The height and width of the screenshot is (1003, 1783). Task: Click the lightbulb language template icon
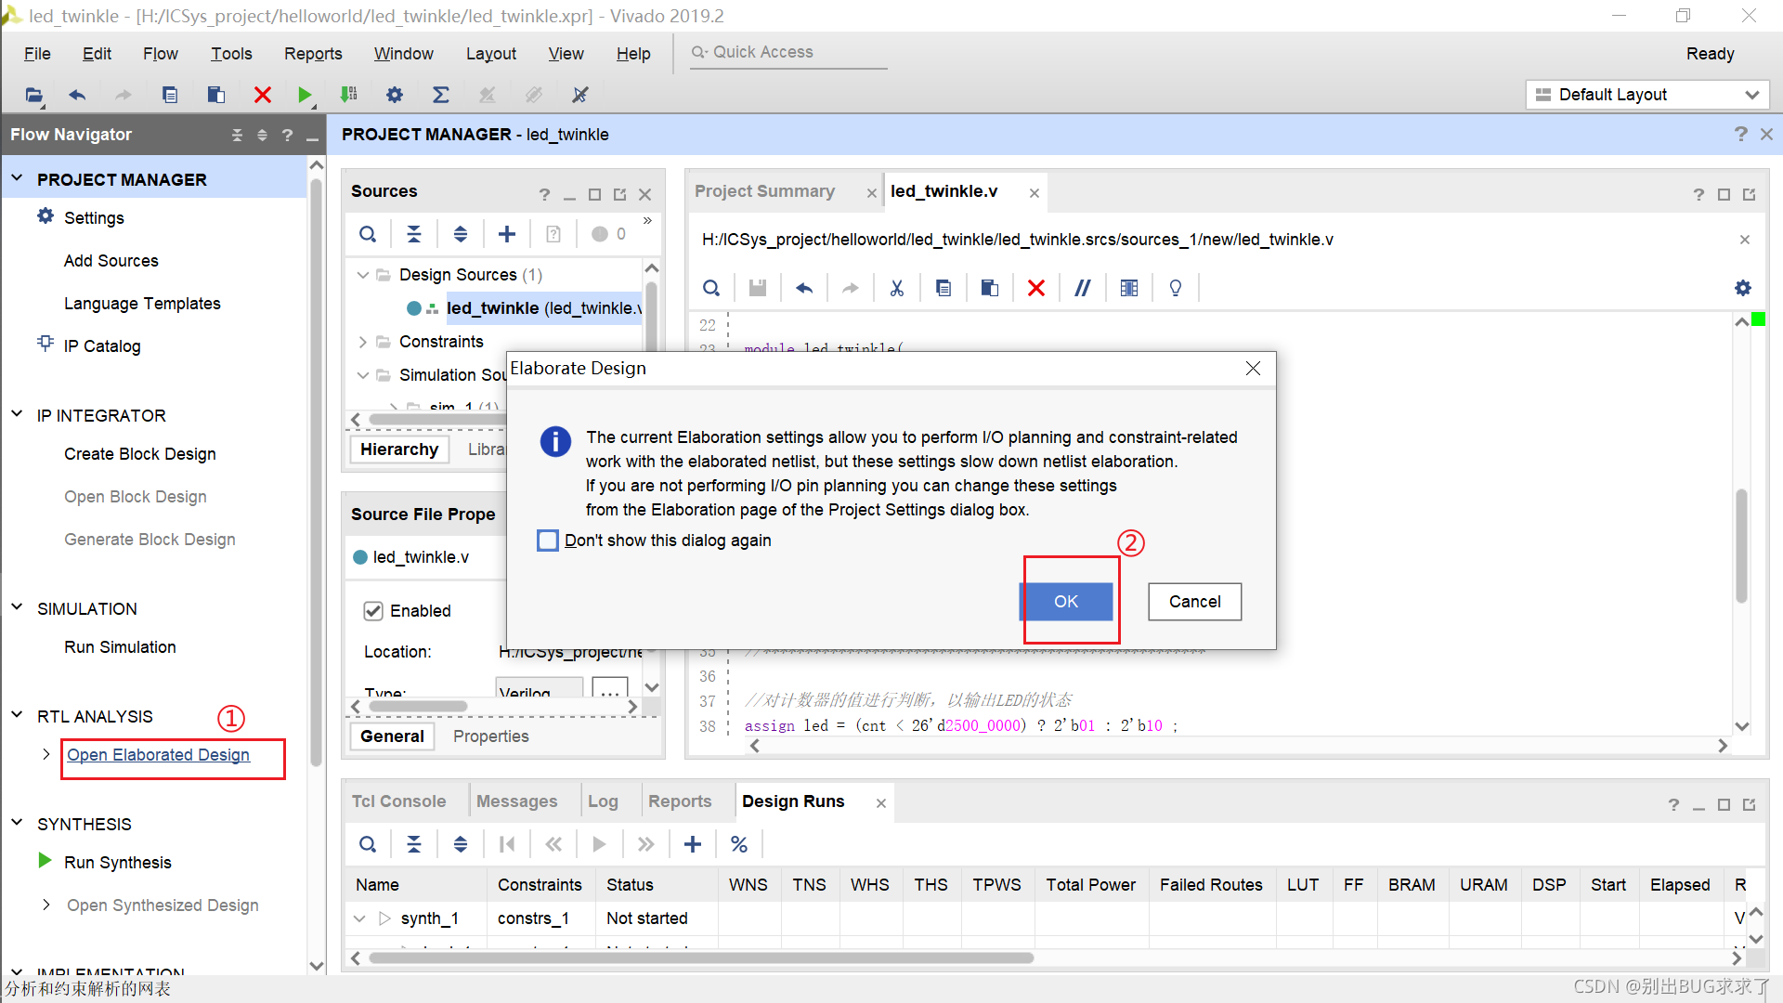point(1175,288)
